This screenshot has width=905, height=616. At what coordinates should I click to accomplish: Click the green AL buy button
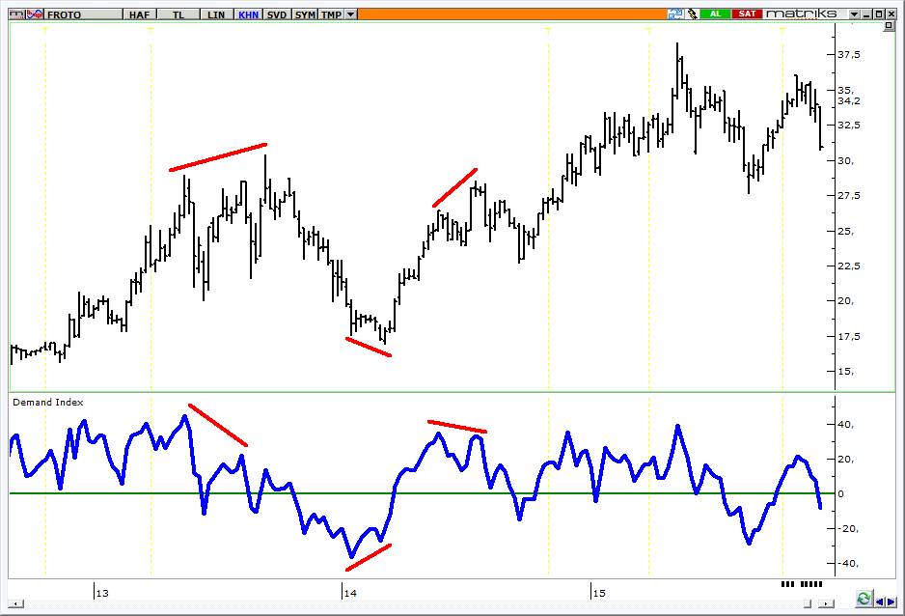tap(716, 14)
